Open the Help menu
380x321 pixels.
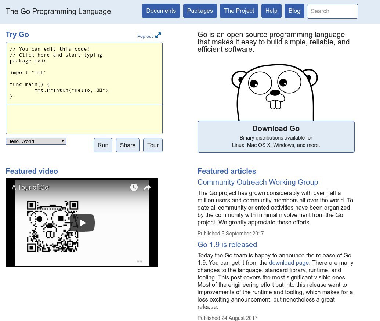[x=271, y=11]
